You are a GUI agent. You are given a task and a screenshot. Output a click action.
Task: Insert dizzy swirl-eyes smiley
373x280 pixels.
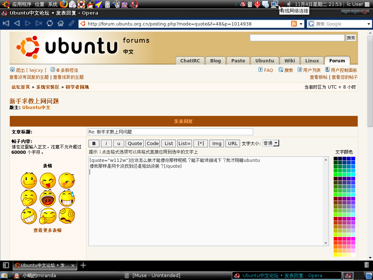pos(67,216)
